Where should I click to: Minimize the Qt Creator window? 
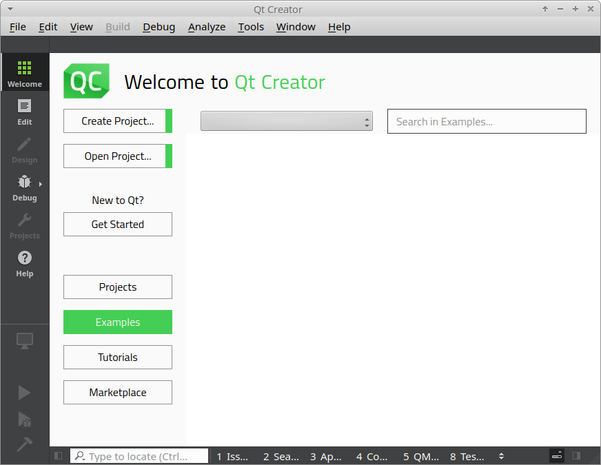pos(560,9)
